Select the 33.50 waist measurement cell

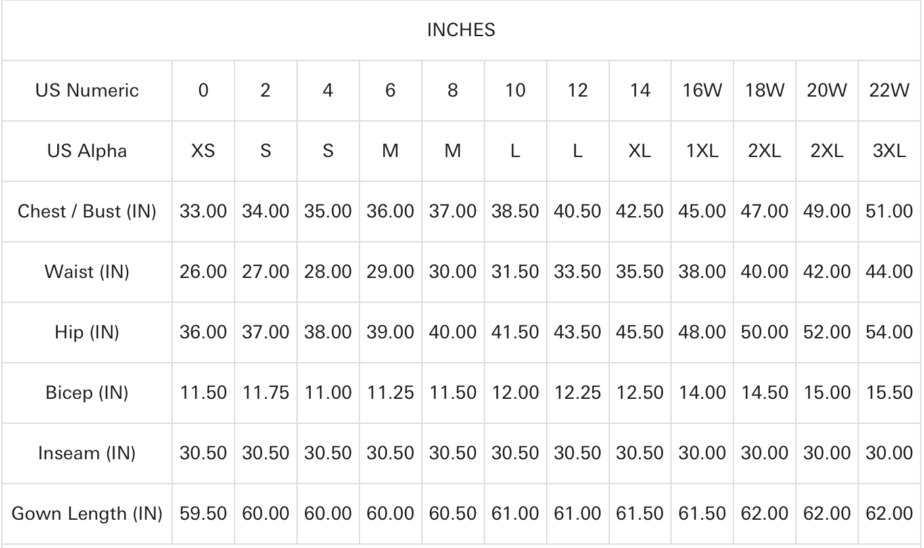pos(577,271)
